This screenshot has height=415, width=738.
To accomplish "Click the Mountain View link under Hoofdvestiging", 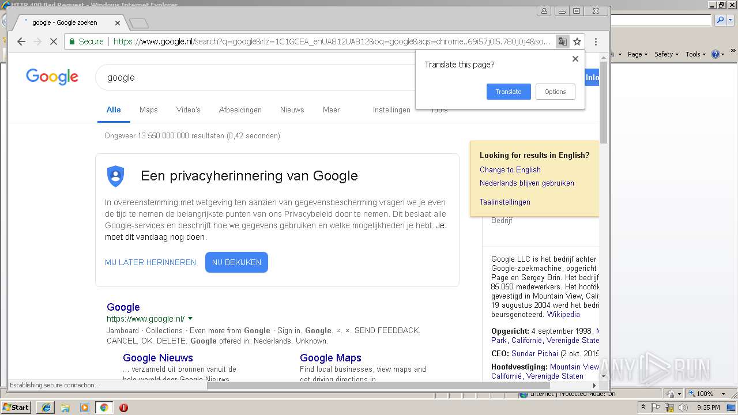I will [574, 367].
